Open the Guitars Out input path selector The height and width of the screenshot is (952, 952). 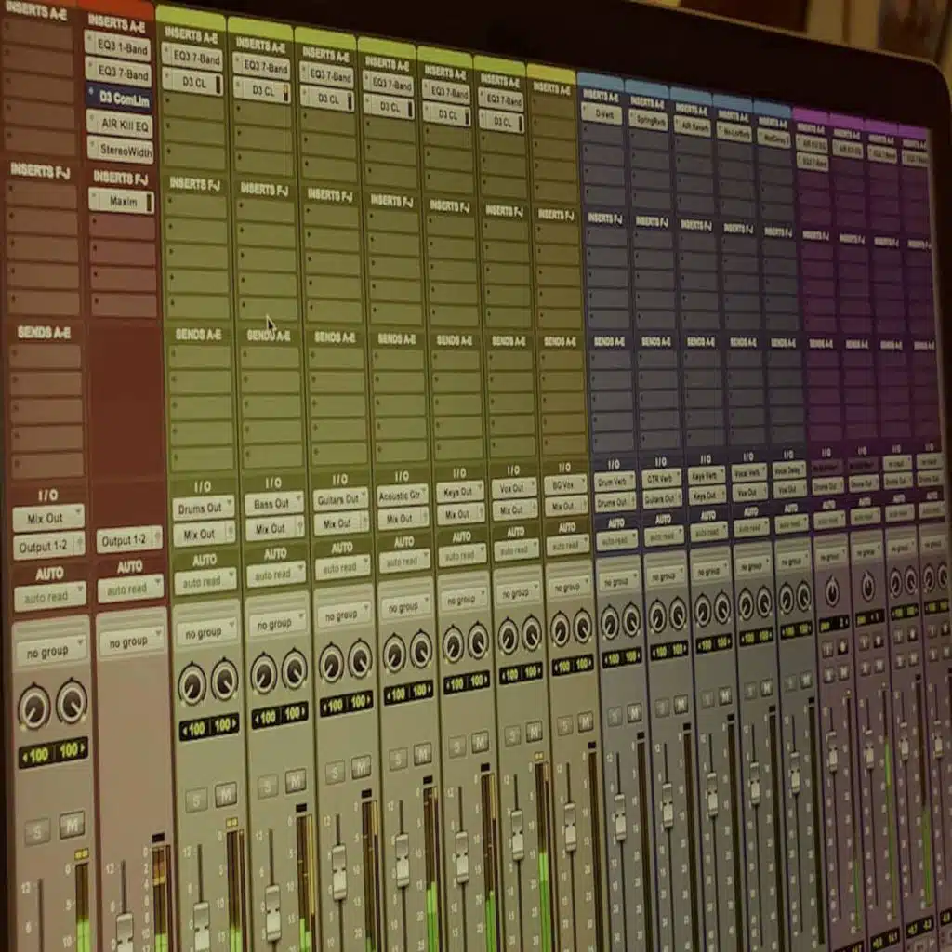point(340,498)
